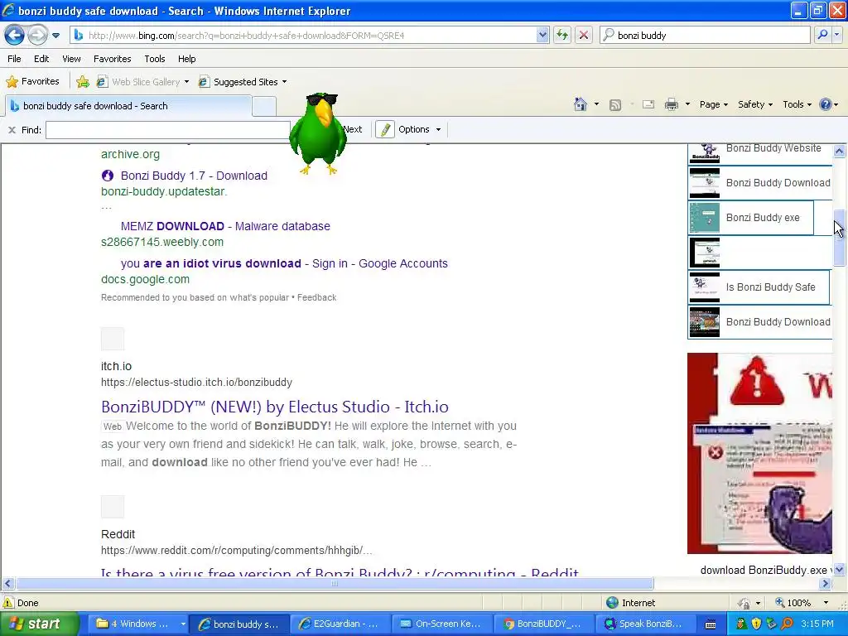Open 'you are an idiot virus download' link
Image resolution: width=848 pixels, height=636 pixels.
click(x=284, y=263)
